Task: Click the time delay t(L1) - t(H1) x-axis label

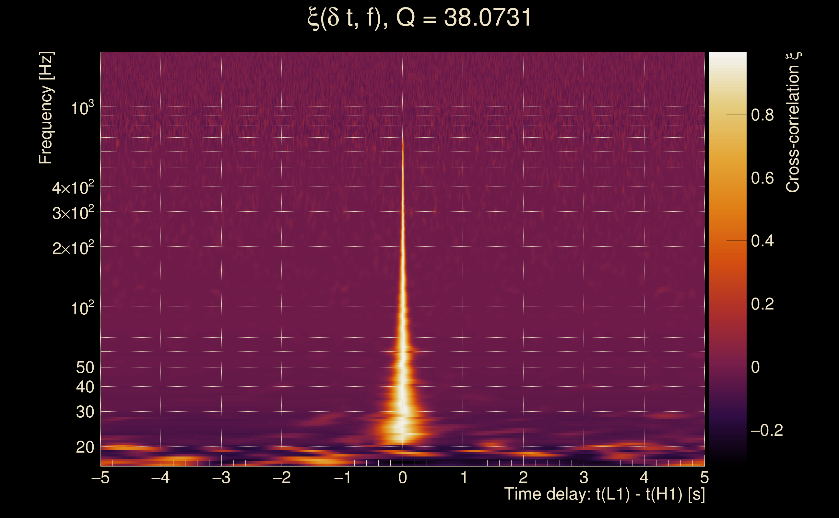Action: pyautogui.click(x=604, y=494)
